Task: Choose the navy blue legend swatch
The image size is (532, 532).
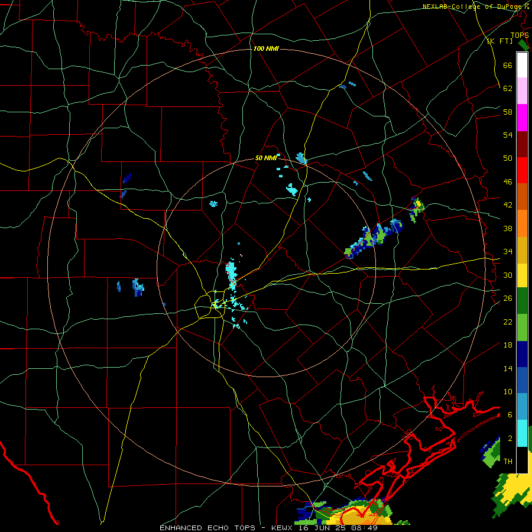Action: [522, 354]
